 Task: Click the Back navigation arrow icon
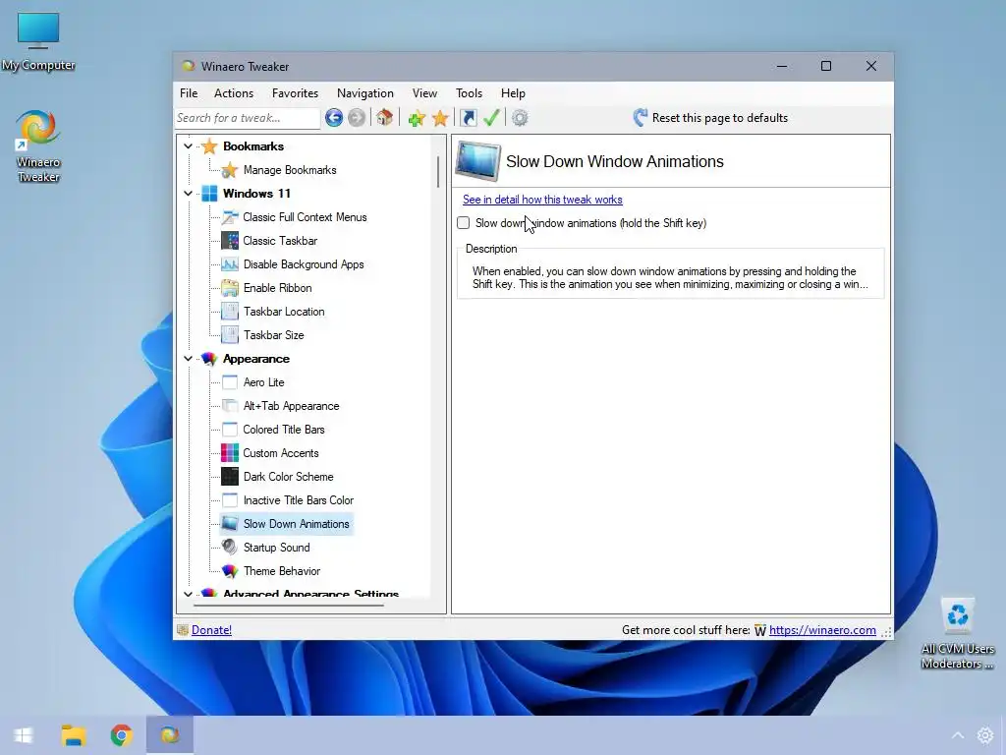click(334, 118)
